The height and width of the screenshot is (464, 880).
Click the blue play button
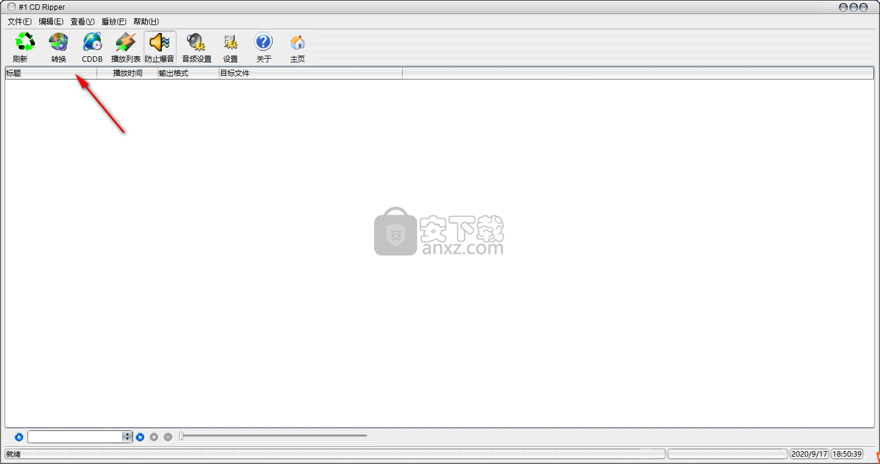coord(140,437)
